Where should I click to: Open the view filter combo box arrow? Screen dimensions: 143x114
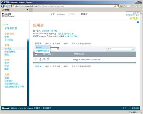(58, 49)
